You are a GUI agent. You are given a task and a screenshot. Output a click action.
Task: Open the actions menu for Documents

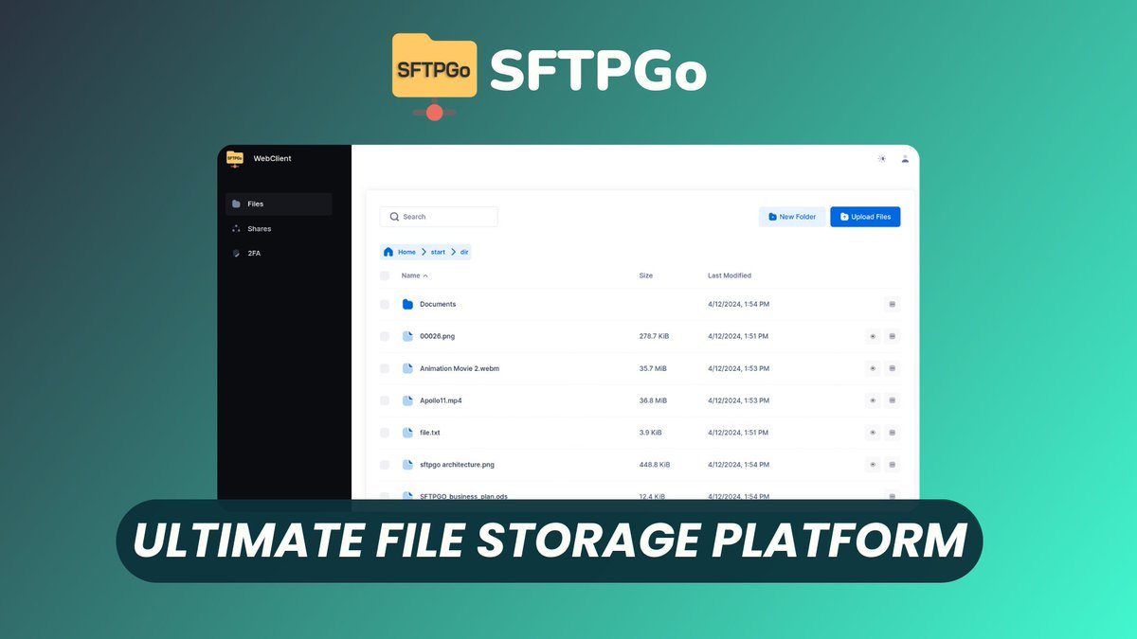pyautogui.click(x=892, y=304)
